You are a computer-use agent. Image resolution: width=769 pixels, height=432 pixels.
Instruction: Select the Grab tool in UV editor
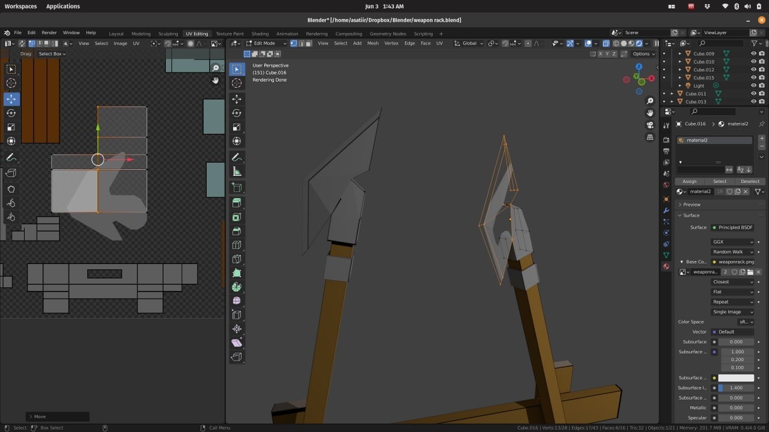click(x=11, y=189)
